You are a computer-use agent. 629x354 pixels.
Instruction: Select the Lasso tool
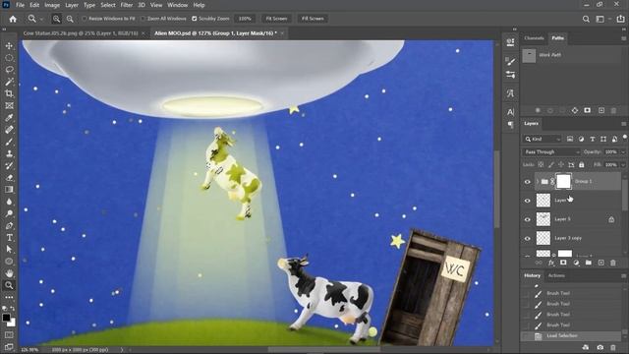click(9, 70)
